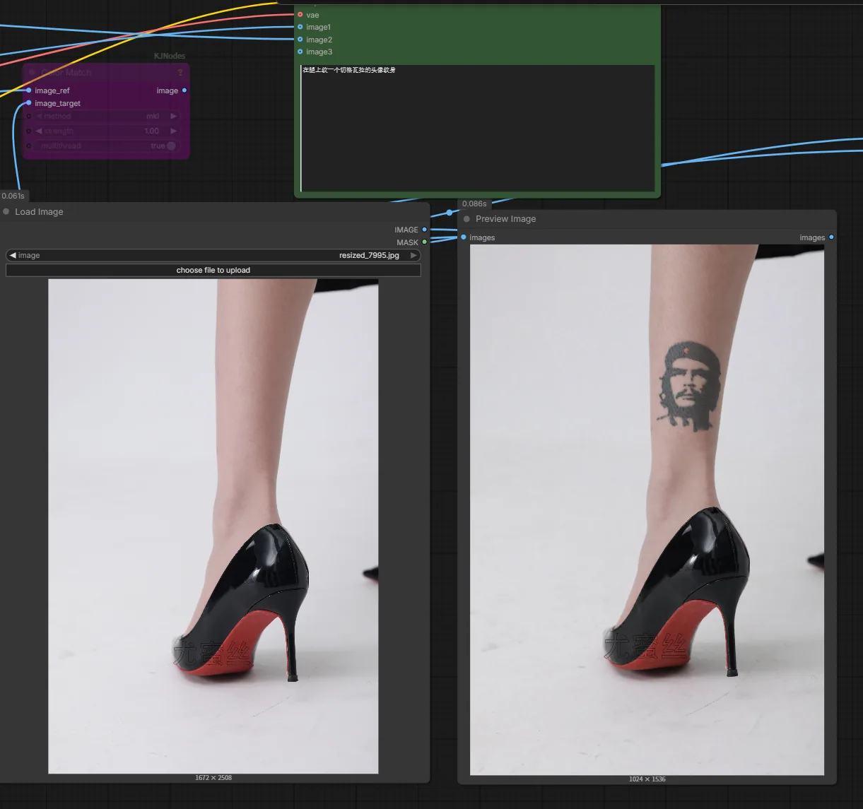Image resolution: width=863 pixels, height=809 pixels.
Task: Click the multithread widget input socket
Action: pos(29,146)
